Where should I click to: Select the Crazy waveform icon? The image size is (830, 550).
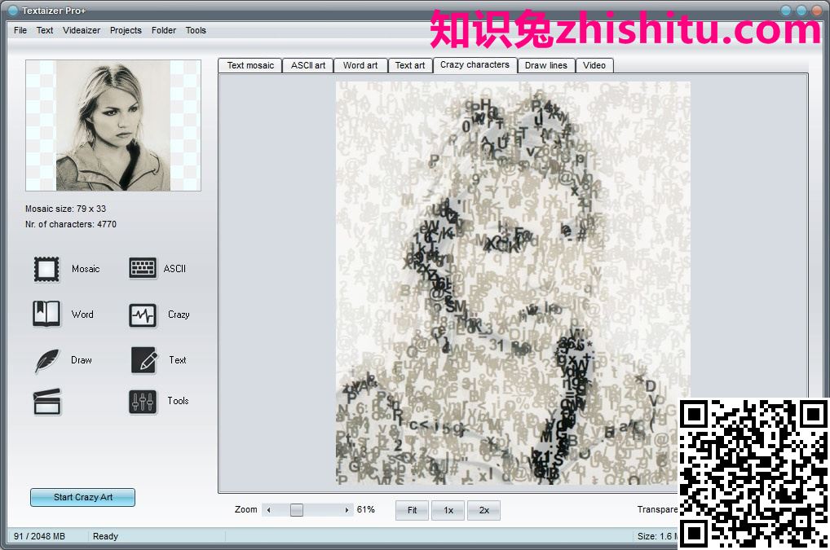143,315
